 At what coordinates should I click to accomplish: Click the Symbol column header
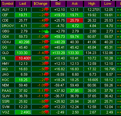8,4
